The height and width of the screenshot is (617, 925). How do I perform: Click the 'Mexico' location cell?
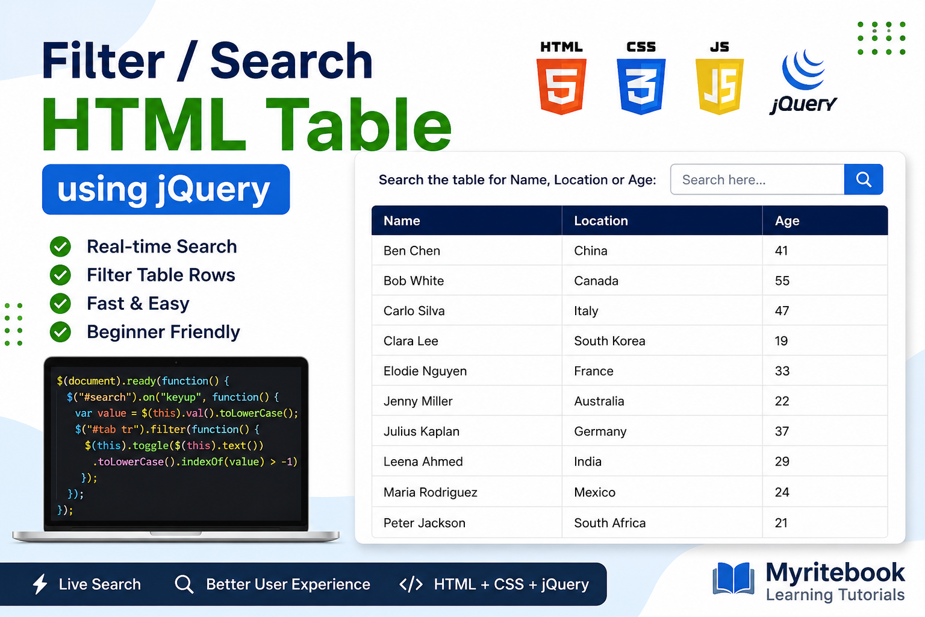pyautogui.click(x=662, y=492)
